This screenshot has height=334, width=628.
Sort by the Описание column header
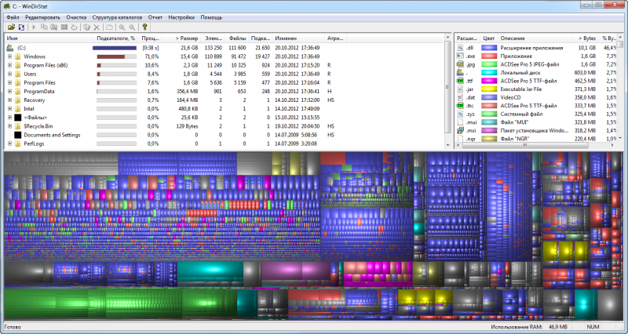535,38
